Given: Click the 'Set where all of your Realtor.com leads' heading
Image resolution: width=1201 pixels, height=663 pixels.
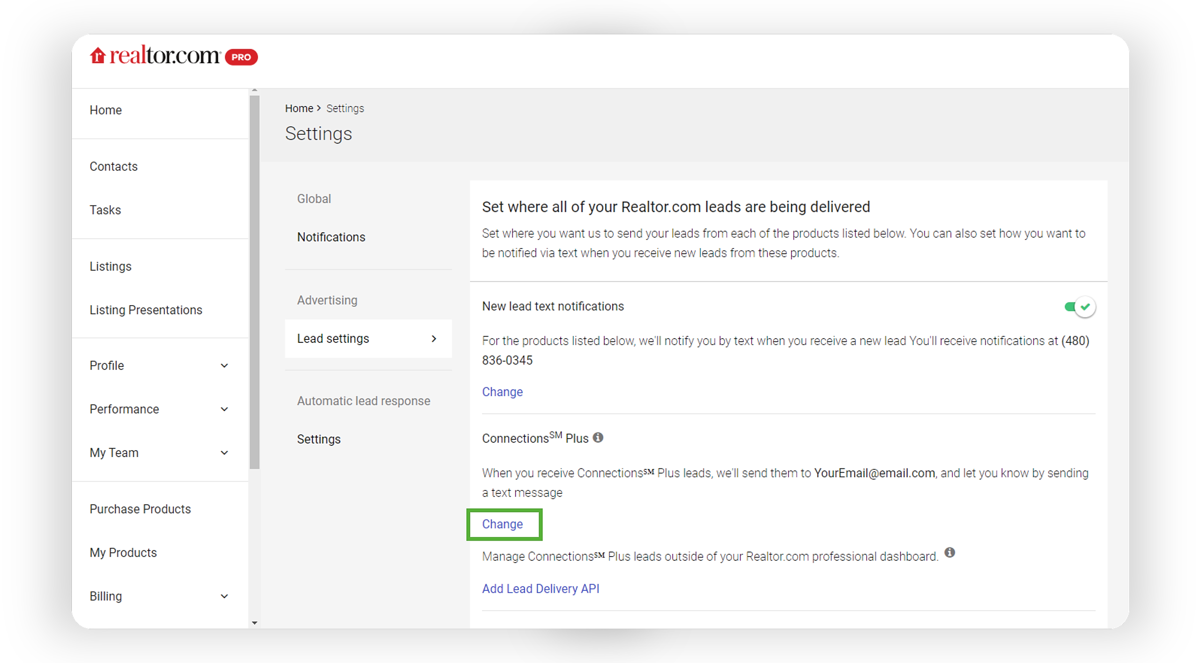Looking at the screenshot, I should pyautogui.click(x=676, y=207).
